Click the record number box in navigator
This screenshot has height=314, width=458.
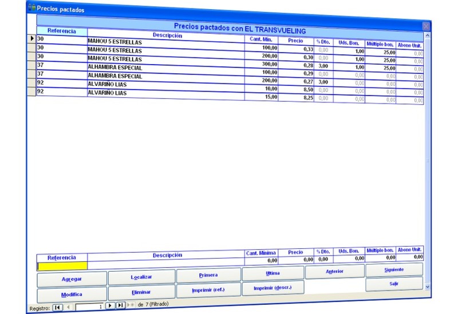click(90, 307)
